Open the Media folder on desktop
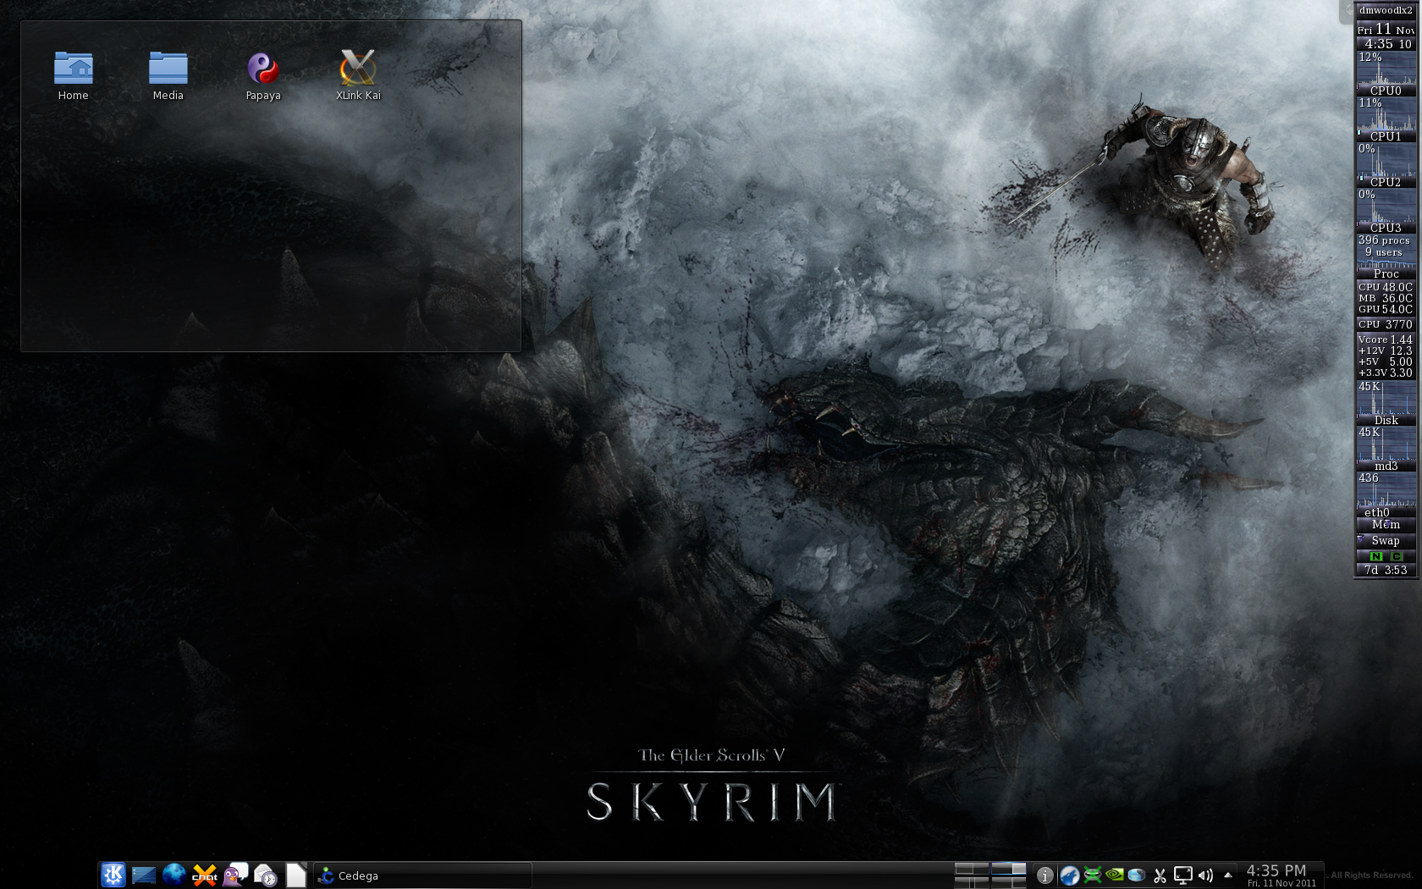The height and width of the screenshot is (889, 1422). tap(168, 69)
